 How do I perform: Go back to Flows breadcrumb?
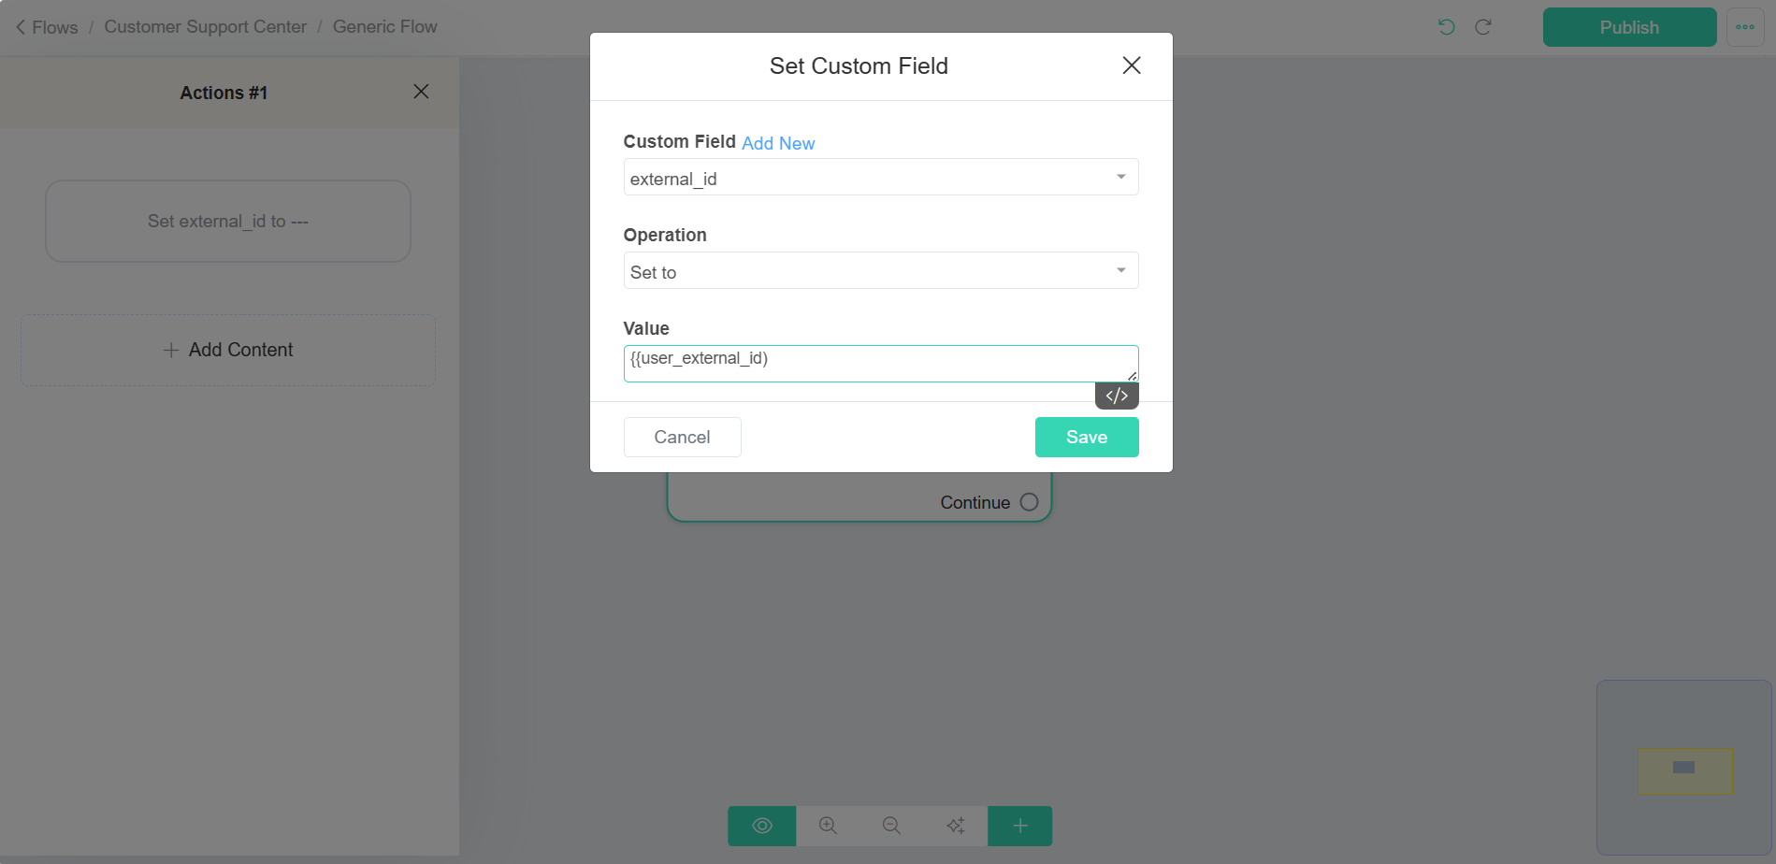click(x=47, y=27)
